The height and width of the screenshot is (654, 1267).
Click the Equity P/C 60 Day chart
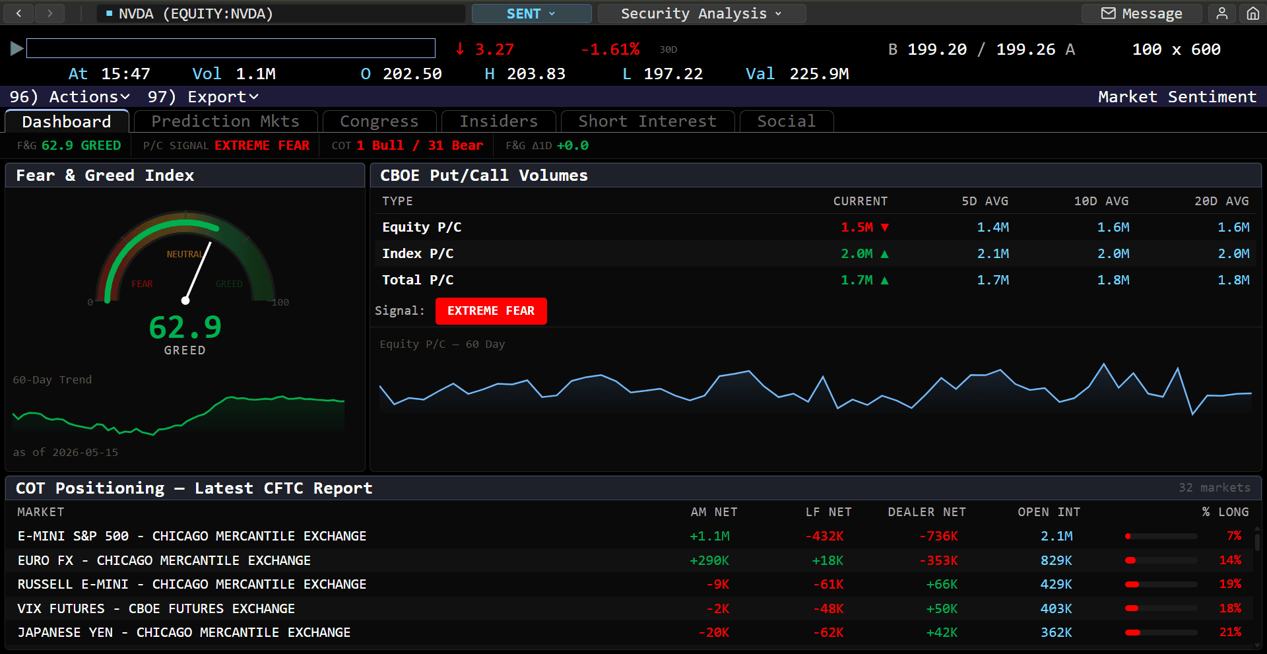[x=816, y=389]
